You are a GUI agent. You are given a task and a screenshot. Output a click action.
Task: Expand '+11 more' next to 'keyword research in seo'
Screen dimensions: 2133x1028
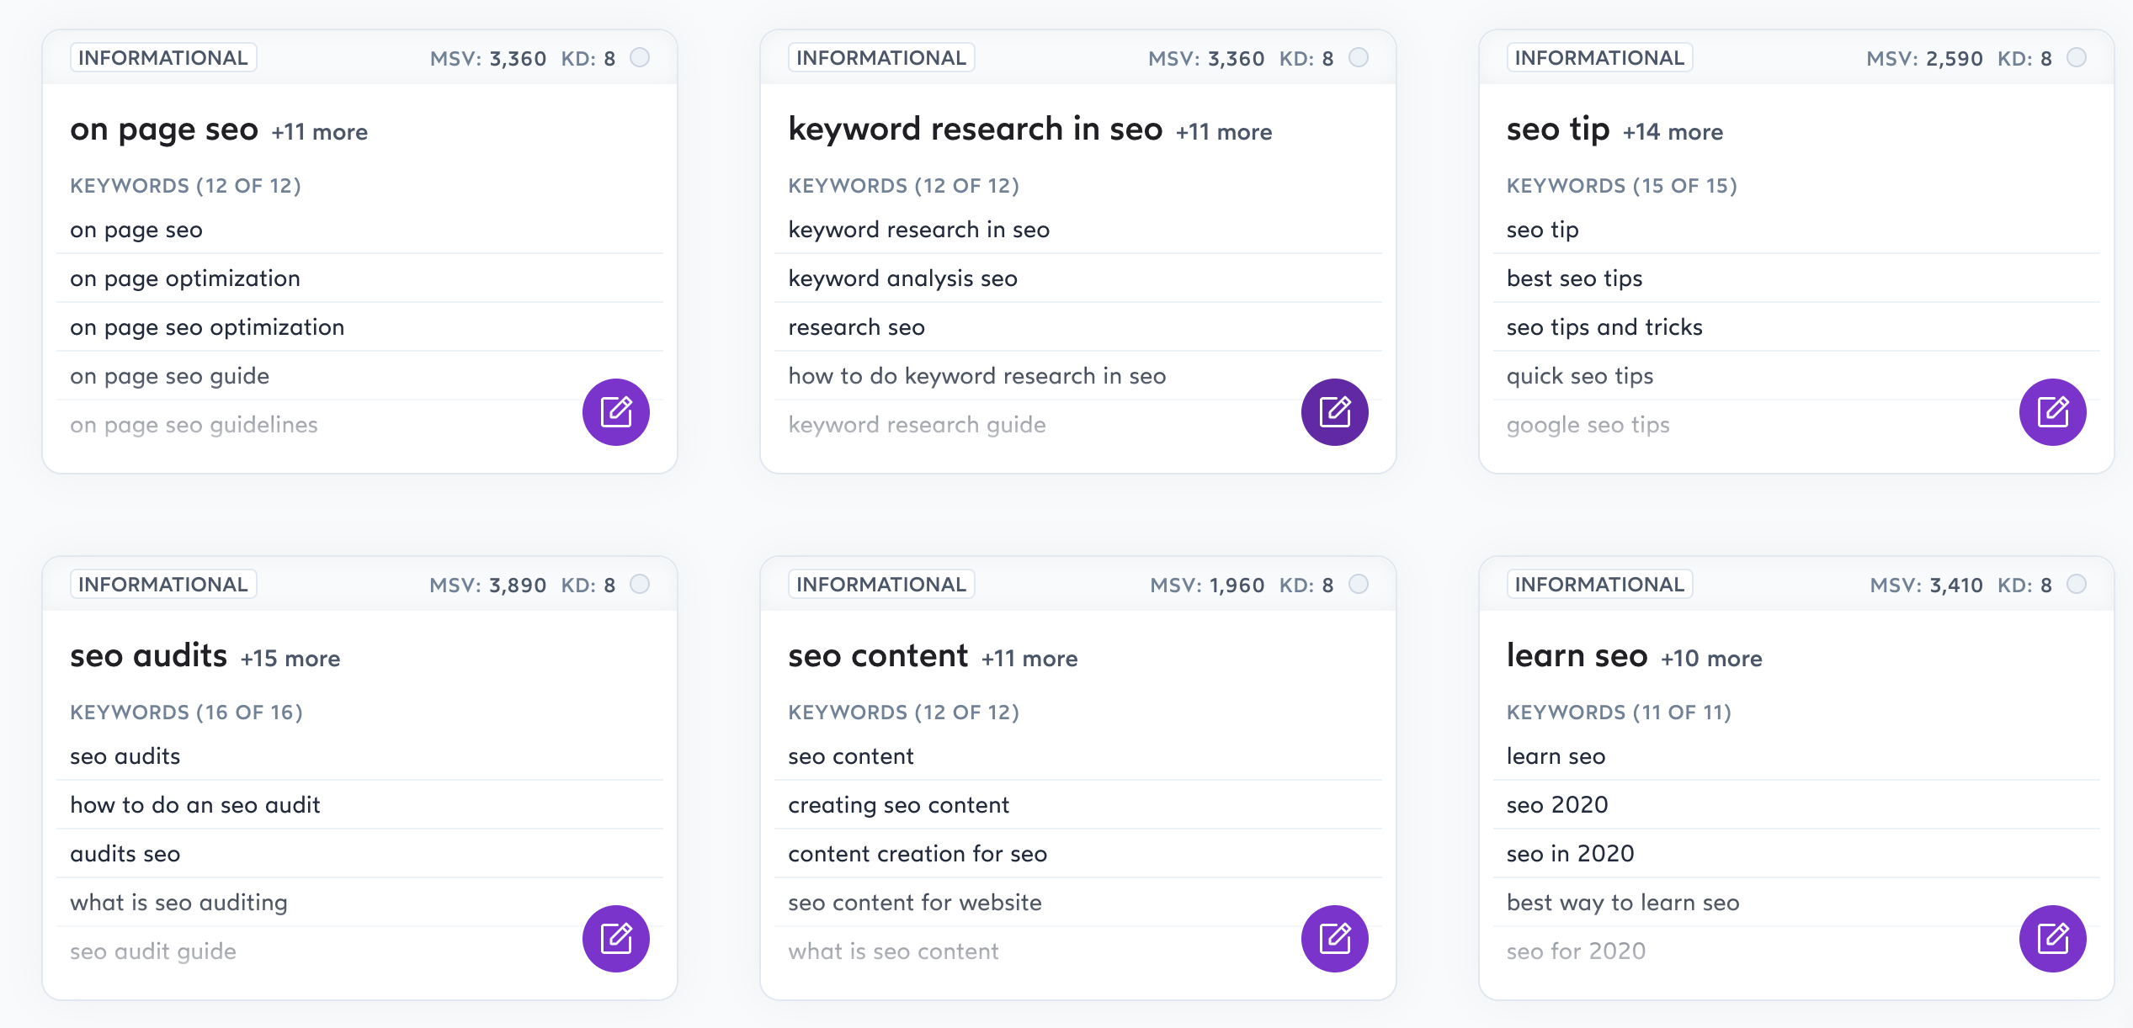pyautogui.click(x=1224, y=132)
